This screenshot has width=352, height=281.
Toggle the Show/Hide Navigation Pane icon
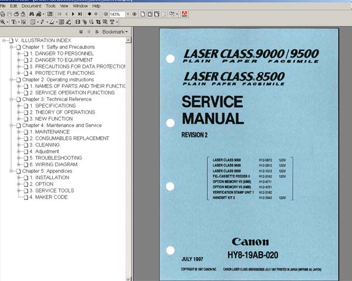50,14
